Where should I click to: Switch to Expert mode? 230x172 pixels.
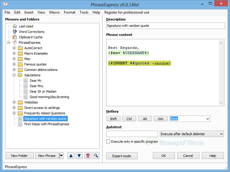point(122,156)
